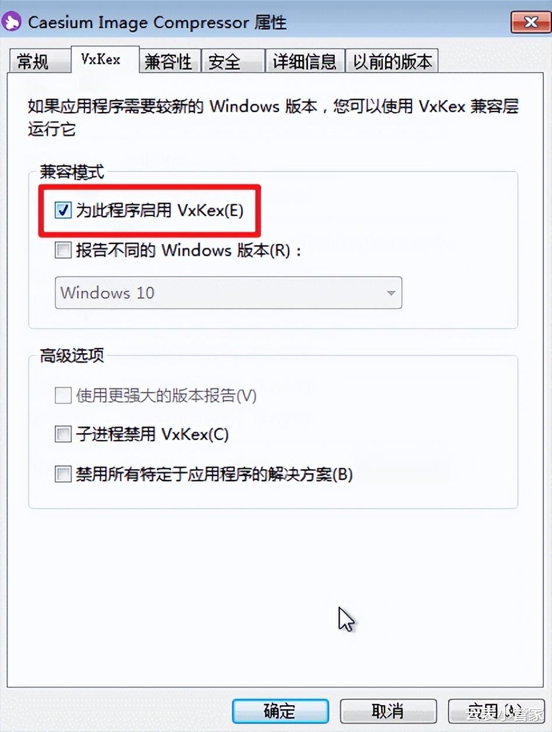Switch to the 常规 tab
Viewport: 552px width, 732px height.
(33, 61)
